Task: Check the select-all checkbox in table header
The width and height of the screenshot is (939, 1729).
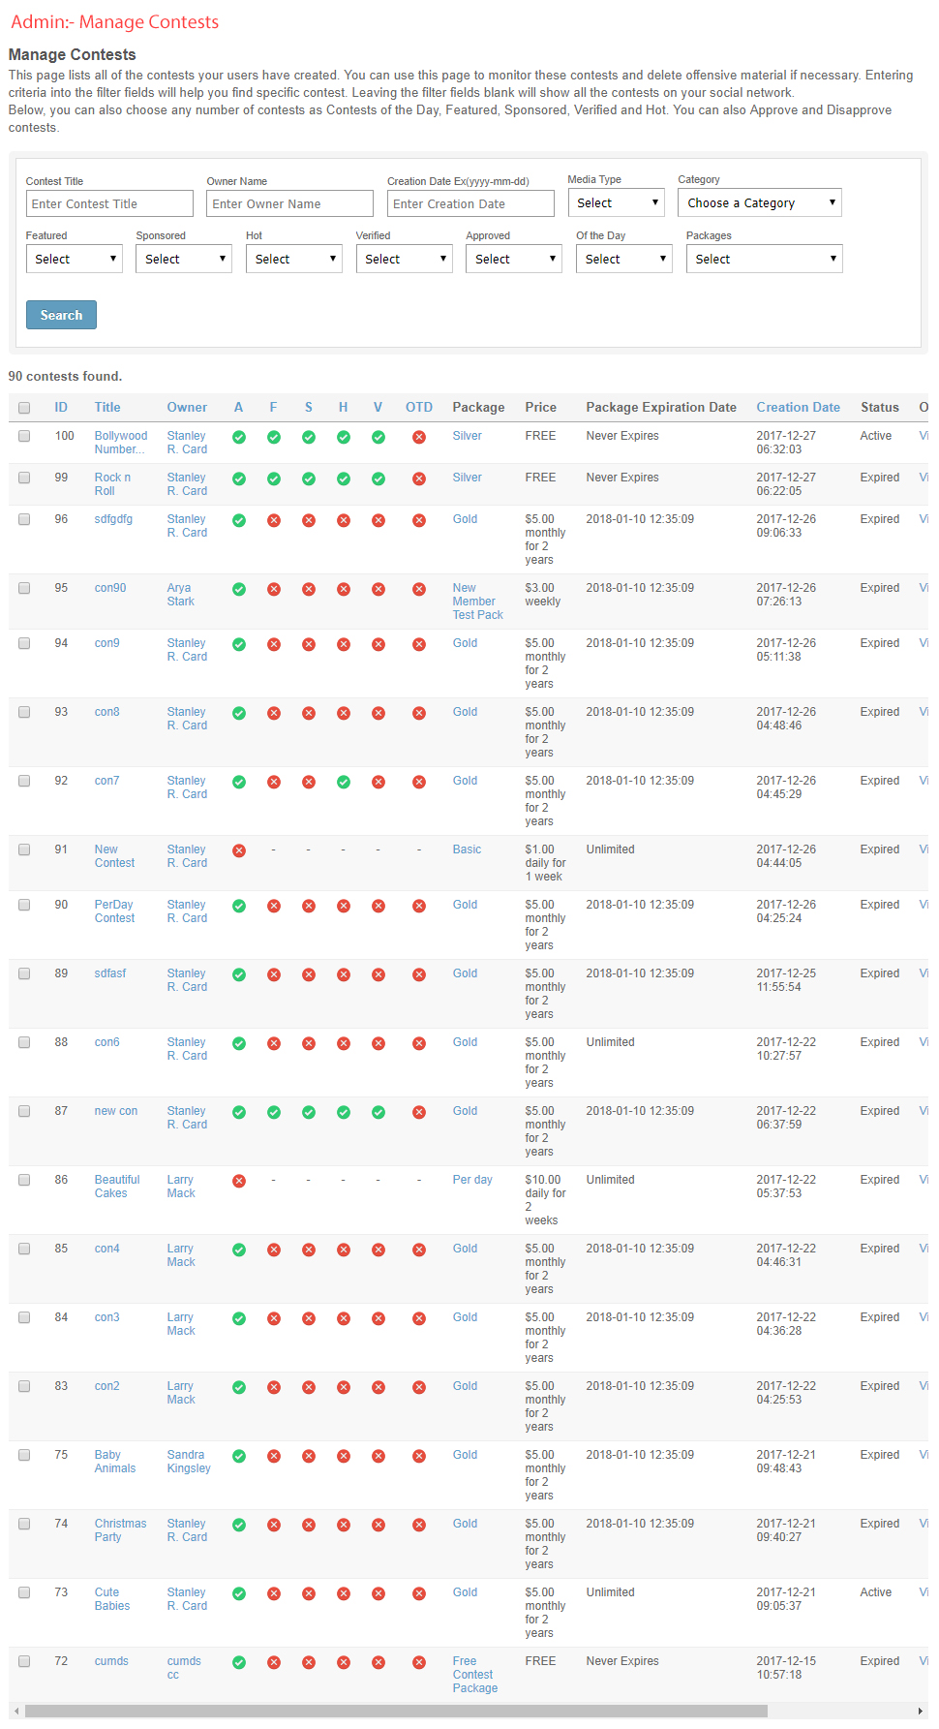Action: tap(24, 408)
